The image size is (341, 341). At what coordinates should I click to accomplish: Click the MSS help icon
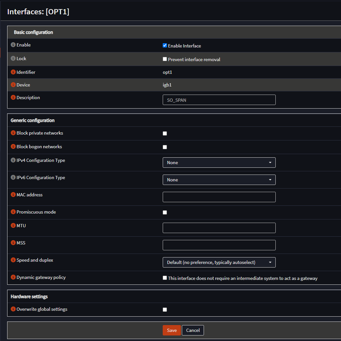[13, 243]
